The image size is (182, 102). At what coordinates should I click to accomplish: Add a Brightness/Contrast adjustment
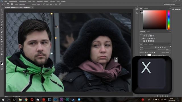click(144, 36)
